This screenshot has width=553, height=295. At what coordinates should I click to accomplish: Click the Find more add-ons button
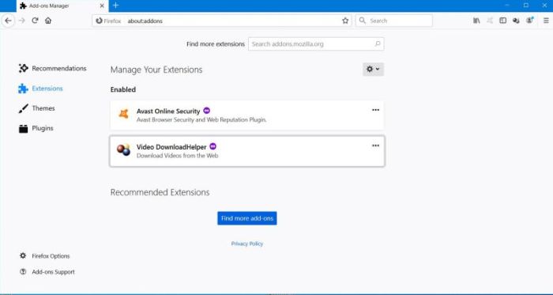(x=246, y=218)
